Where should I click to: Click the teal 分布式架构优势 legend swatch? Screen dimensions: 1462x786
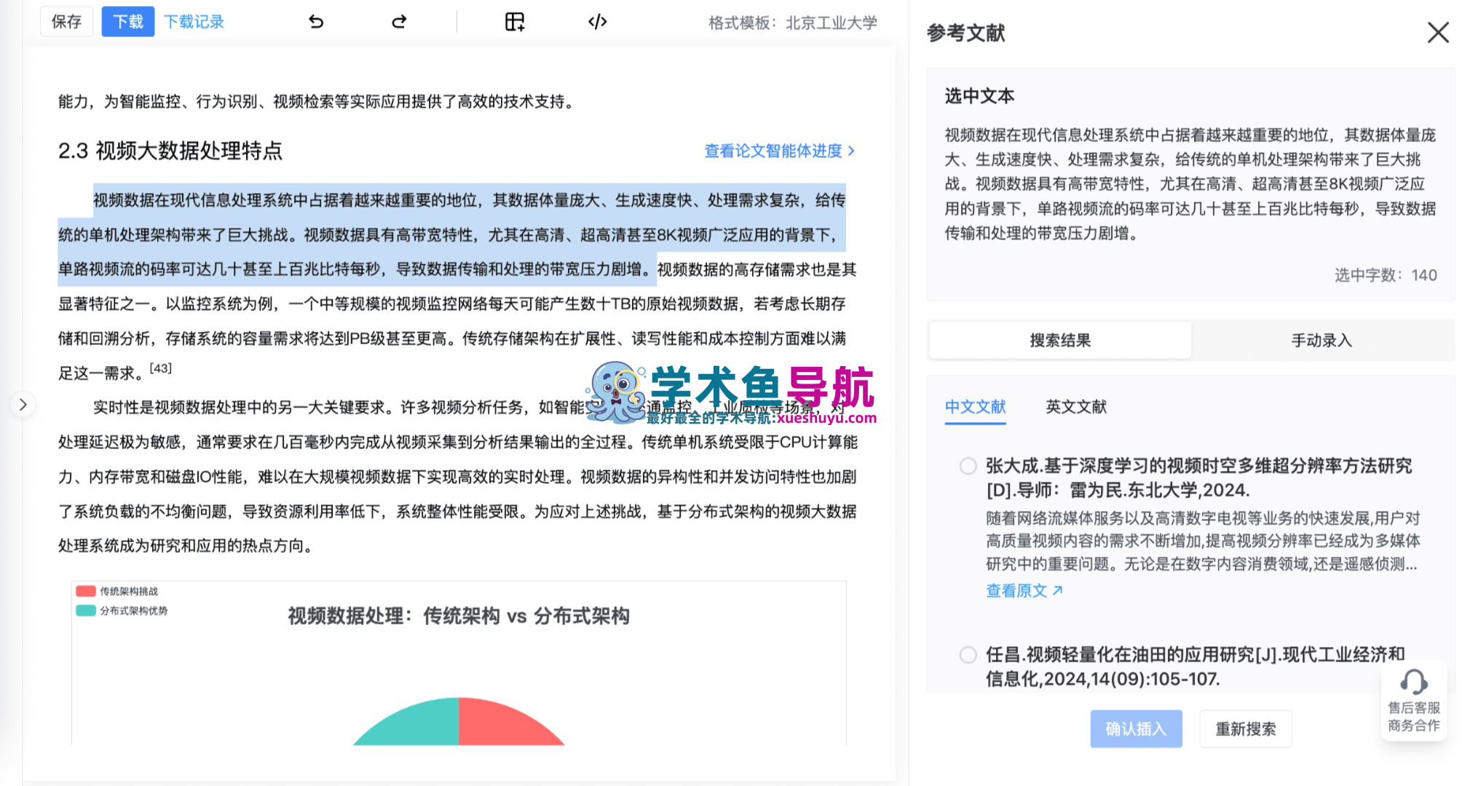(x=86, y=611)
